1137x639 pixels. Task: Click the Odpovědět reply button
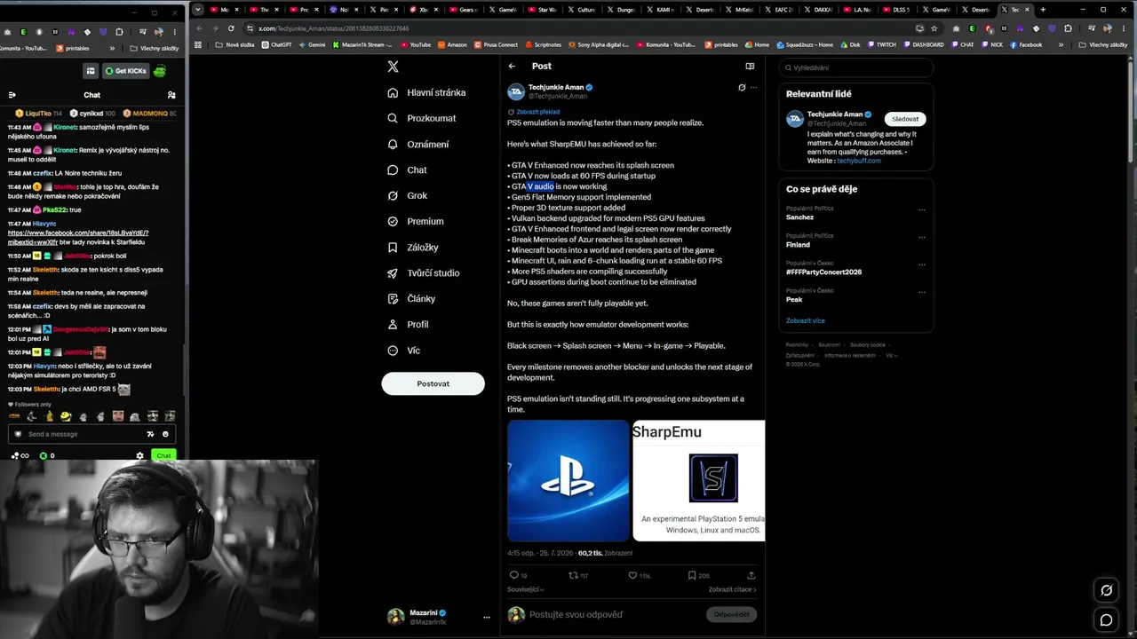[732, 614]
